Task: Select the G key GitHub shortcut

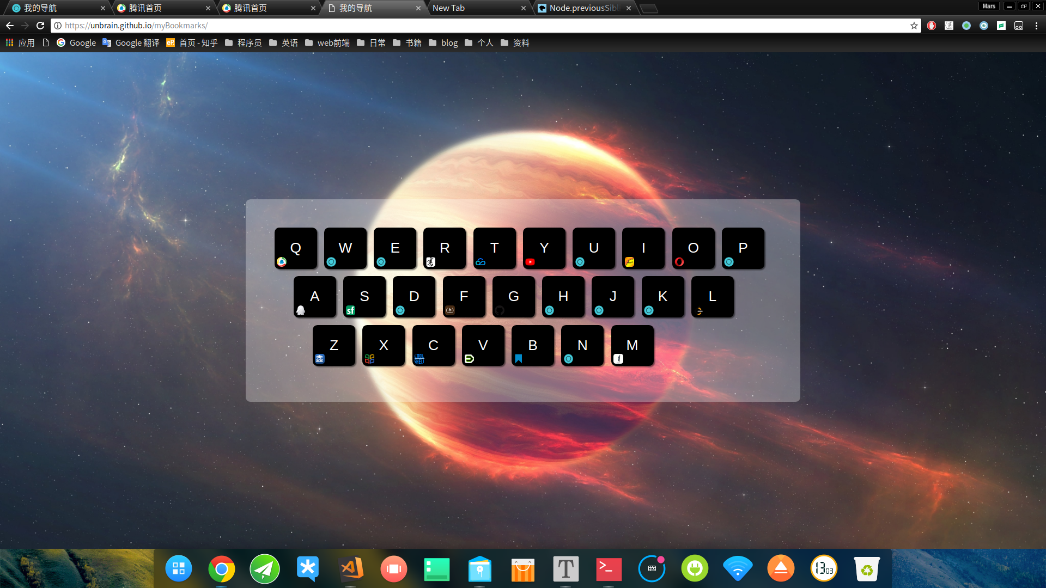Action: pos(514,297)
